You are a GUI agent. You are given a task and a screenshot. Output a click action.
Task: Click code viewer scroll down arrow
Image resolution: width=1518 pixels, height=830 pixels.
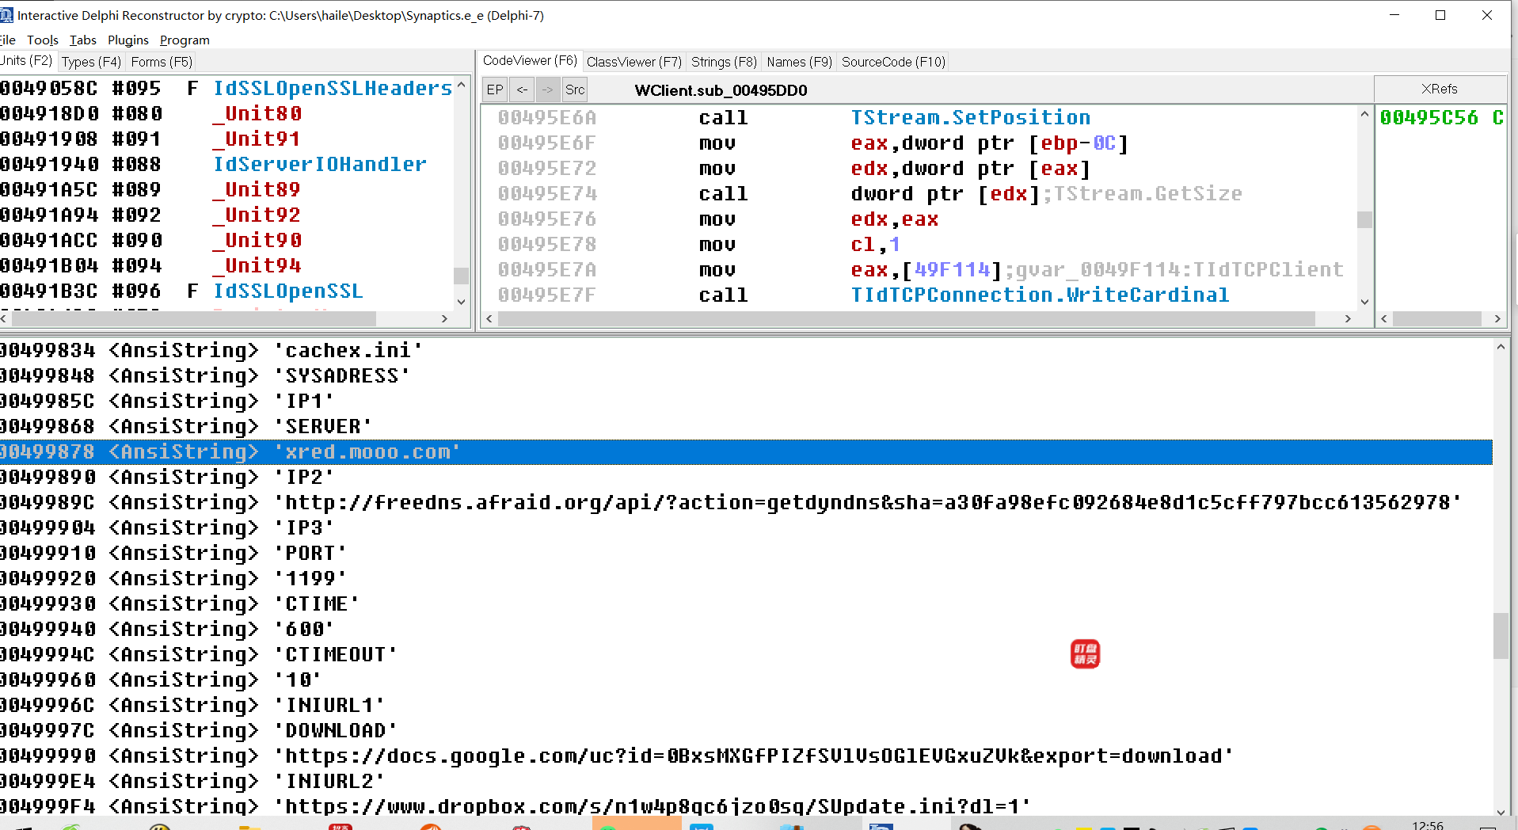[1364, 302]
